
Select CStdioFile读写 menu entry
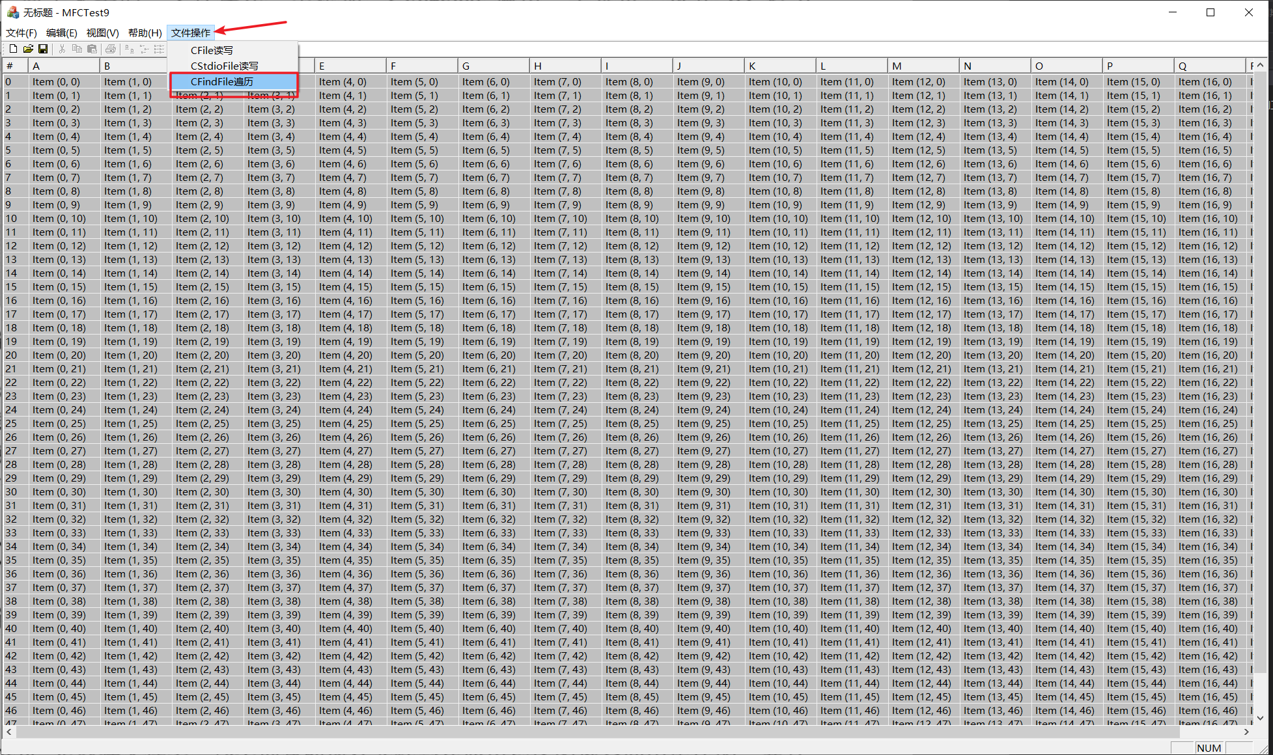coord(224,66)
